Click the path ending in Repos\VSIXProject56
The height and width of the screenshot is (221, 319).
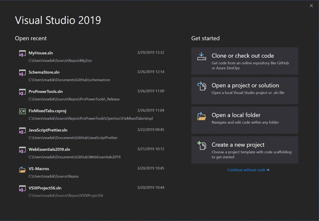pos(66,195)
